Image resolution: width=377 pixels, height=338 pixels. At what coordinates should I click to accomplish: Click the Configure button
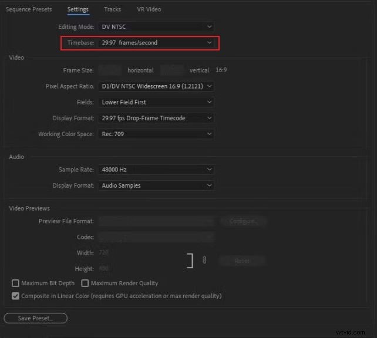[x=243, y=221]
